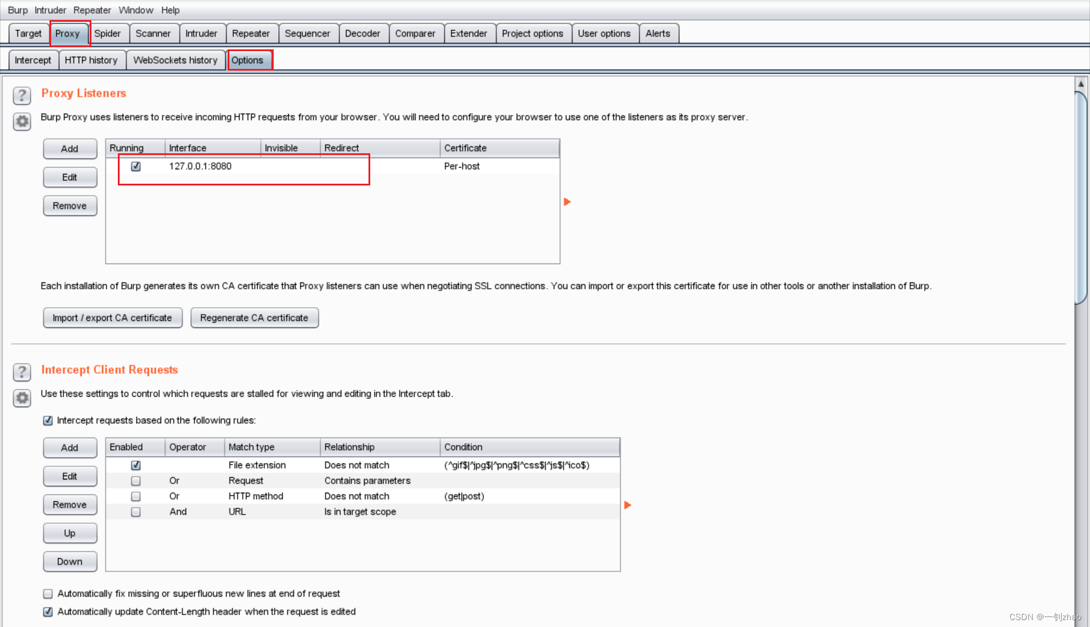Screen dimensions: 1090x627
Task: Enable the Request Contains parameters rule
Action: tap(136, 481)
